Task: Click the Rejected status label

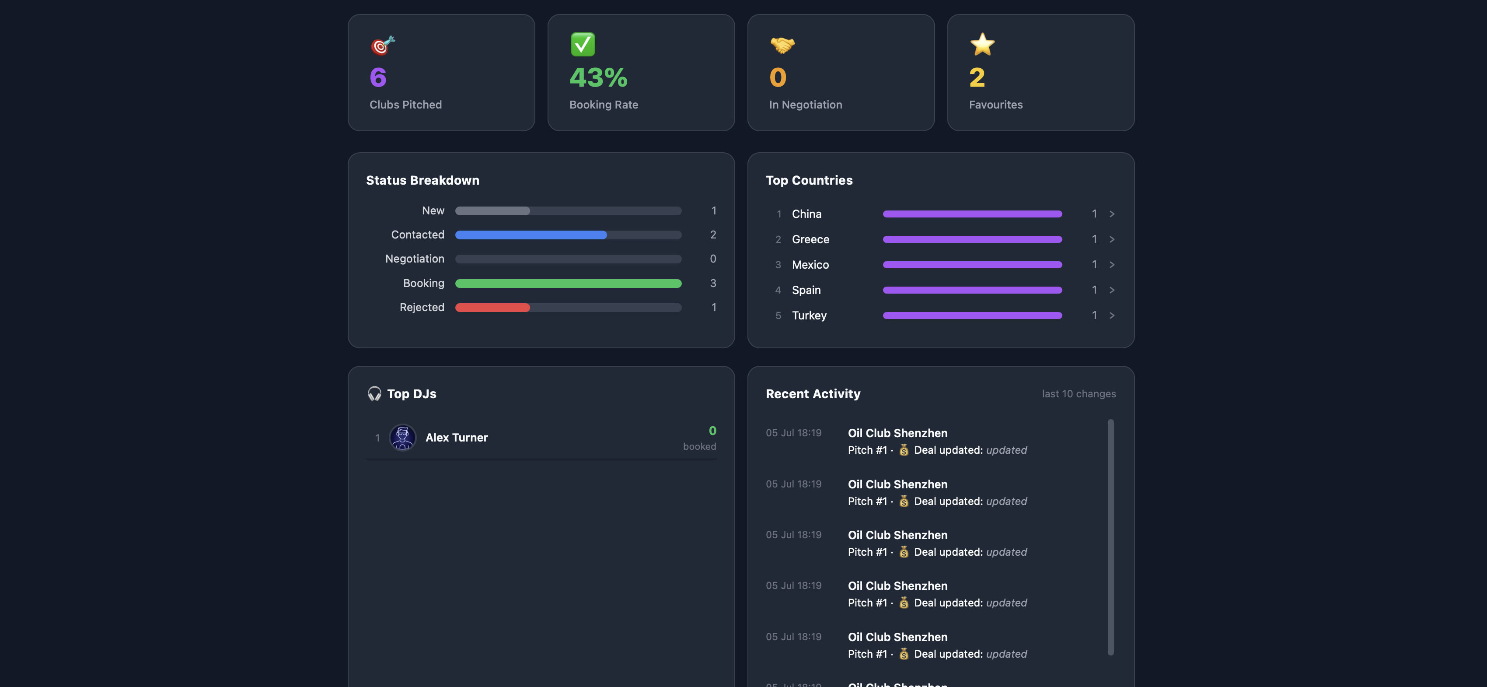Action: pyautogui.click(x=422, y=308)
